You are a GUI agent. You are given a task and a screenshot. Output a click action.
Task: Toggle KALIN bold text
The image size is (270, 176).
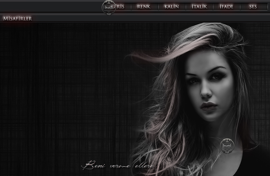click(x=172, y=7)
